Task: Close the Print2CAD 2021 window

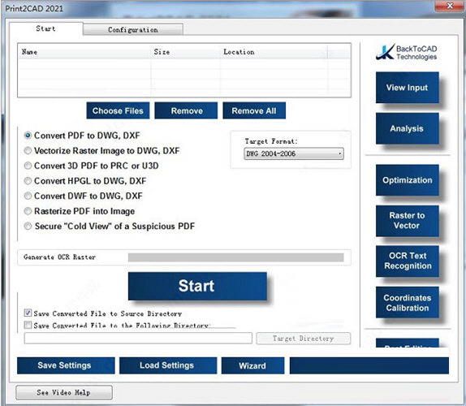Action: pyautogui.click(x=450, y=6)
